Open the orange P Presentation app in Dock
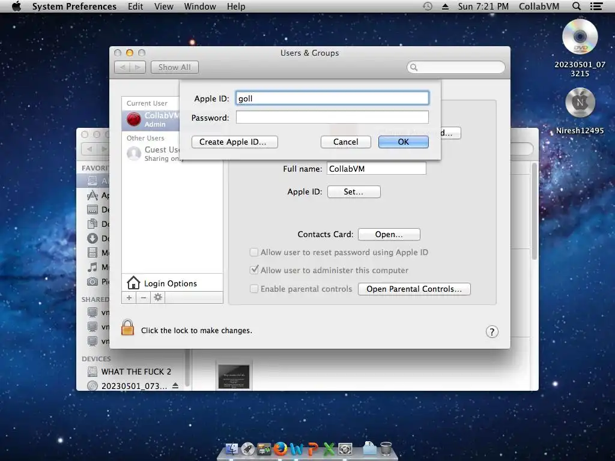 (313, 448)
